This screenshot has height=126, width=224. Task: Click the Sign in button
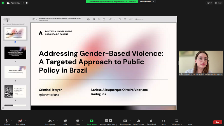[x=209, y=3]
